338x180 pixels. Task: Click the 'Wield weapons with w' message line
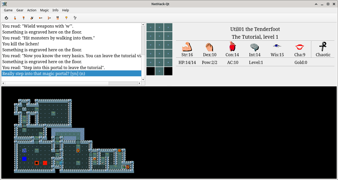(x=71, y=26)
